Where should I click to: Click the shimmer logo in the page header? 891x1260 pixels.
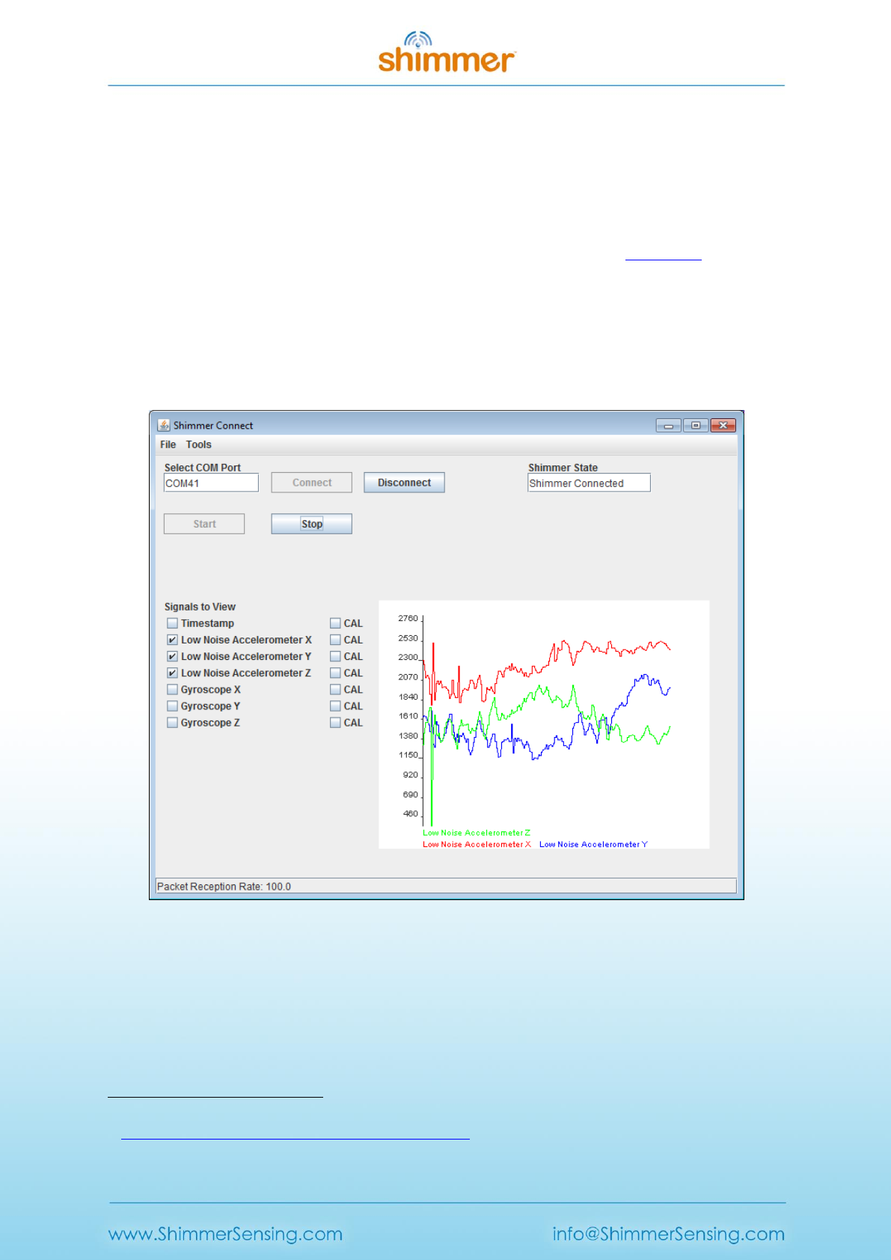447,52
